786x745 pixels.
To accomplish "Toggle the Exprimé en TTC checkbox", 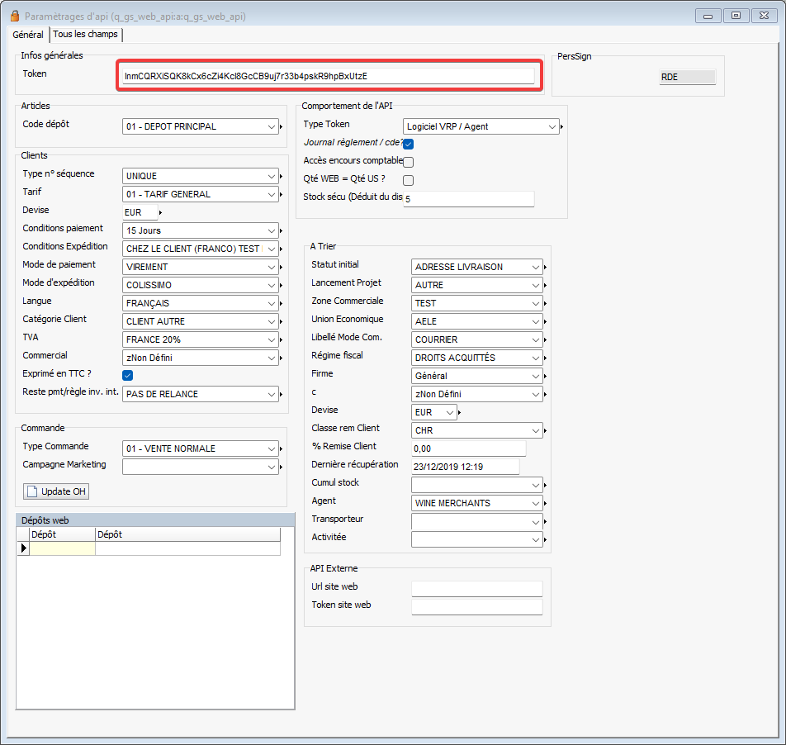I will coord(127,375).
